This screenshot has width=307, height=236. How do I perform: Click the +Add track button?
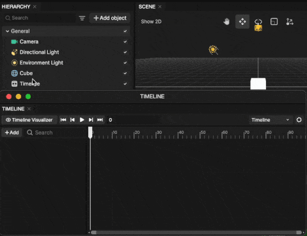click(12, 133)
